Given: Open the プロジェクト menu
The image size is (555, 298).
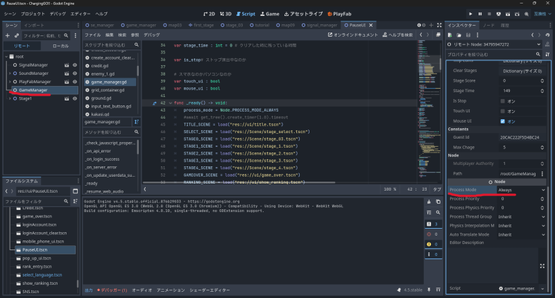Looking at the screenshot, I should click(x=33, y=13).
